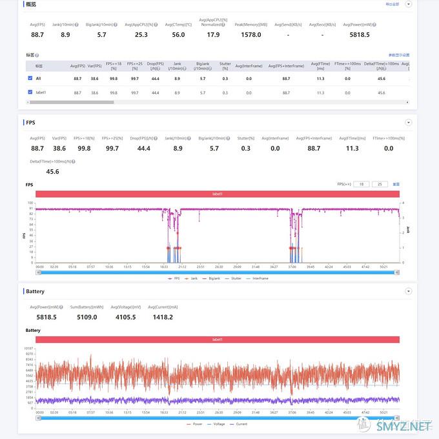The height and width of the screenshot is (439, 439).
Task: Toggle Voltage series in Battery chart legend
Action: click(216, 424)
